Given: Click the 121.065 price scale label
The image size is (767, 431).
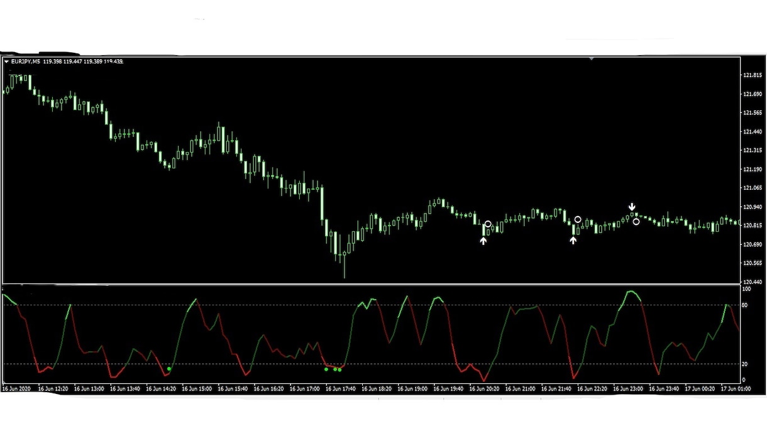Looking at the screenshot, I should 753,188.
